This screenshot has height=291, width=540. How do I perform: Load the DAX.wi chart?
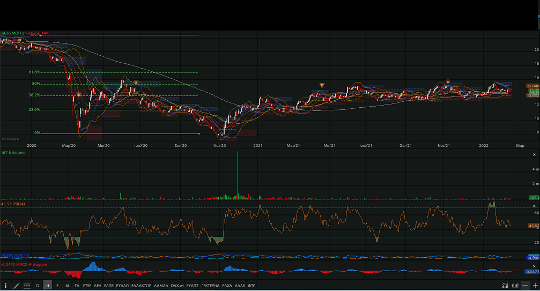[x=177, y=286]
